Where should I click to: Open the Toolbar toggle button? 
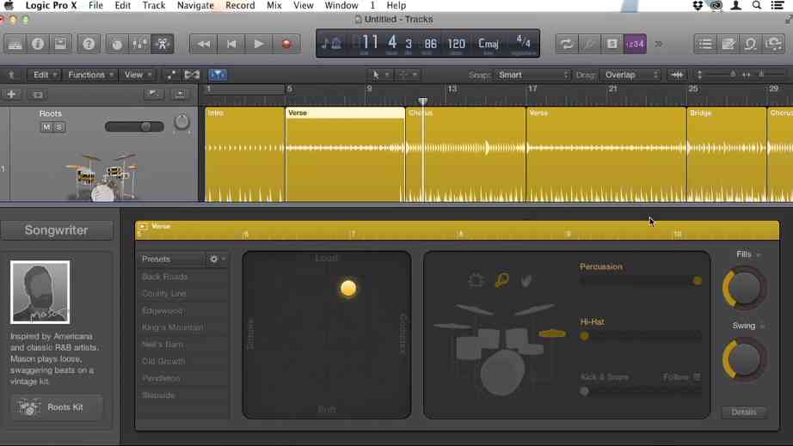pos(61,44)
